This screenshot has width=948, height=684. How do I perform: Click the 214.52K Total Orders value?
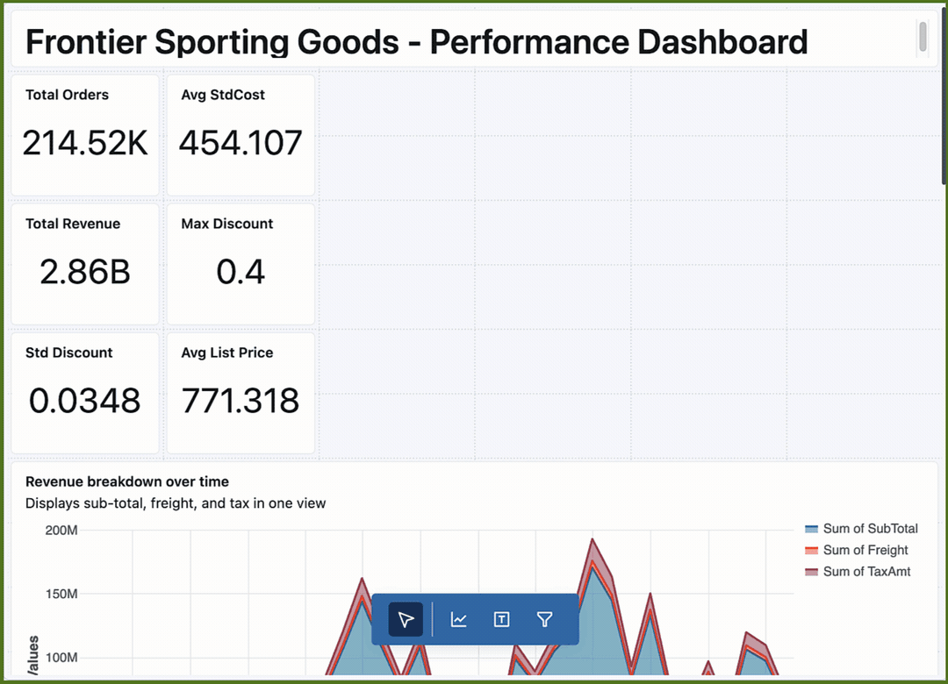pyautogui.click(x=85, y=143)
